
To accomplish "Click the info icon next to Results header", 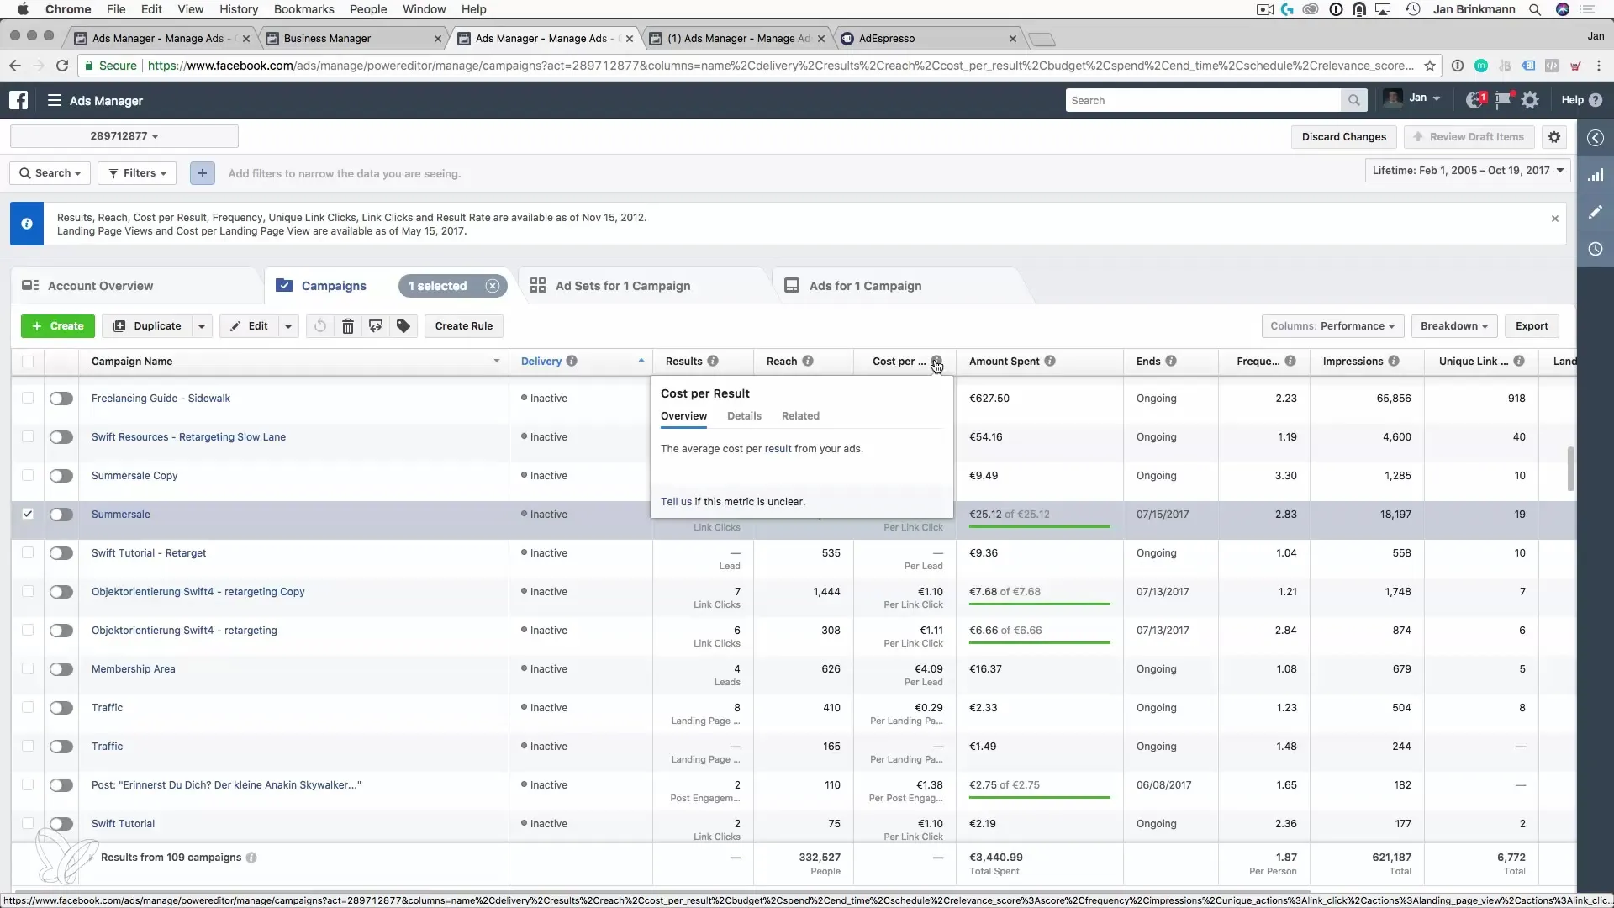I will point(713,362).
